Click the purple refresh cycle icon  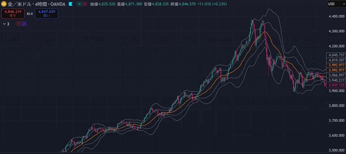[x=24, y=24]
